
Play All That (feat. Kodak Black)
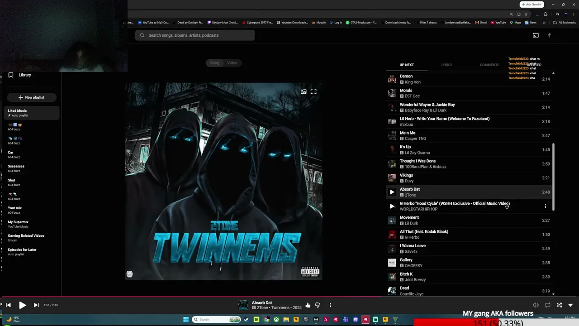point(469,235)
